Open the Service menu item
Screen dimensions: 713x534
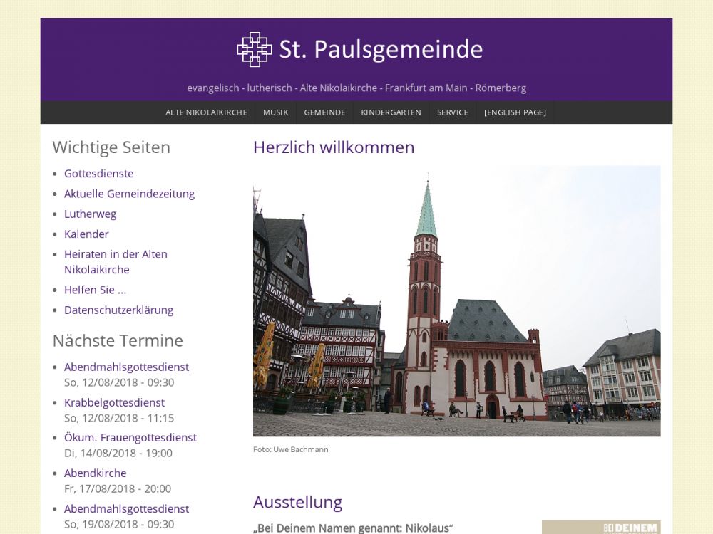[x=453, y=112]
